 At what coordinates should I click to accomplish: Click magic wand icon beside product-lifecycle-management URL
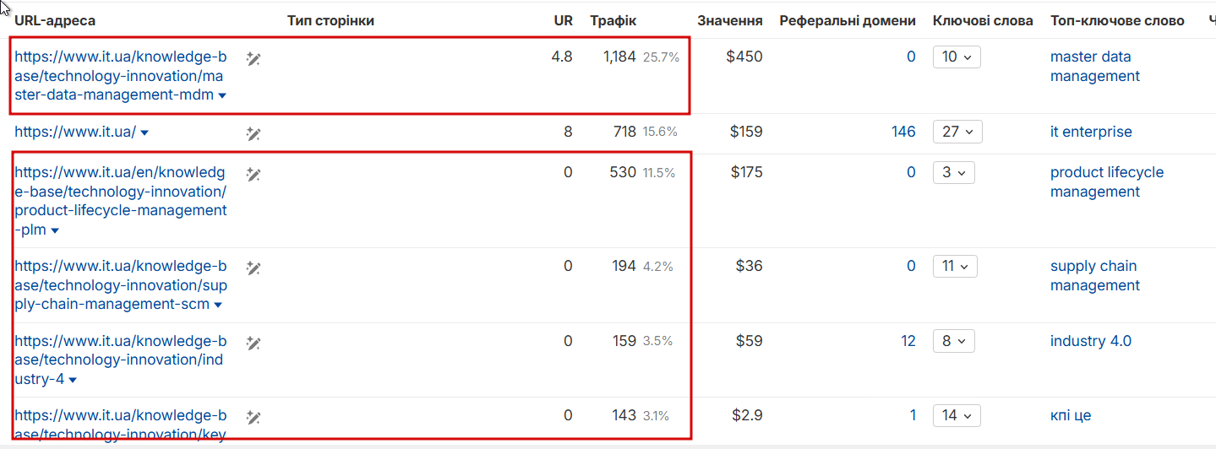254,174
